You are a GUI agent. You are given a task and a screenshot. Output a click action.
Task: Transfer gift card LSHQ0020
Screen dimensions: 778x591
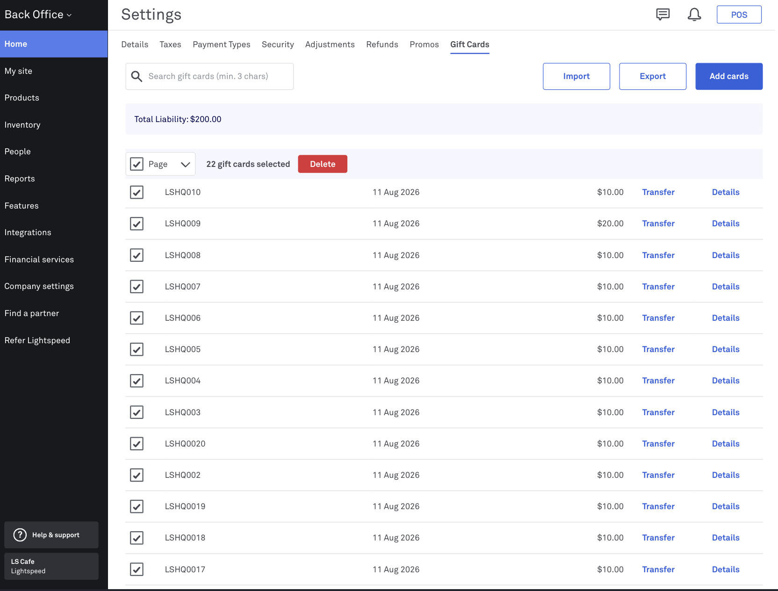(x=658, y=444)
